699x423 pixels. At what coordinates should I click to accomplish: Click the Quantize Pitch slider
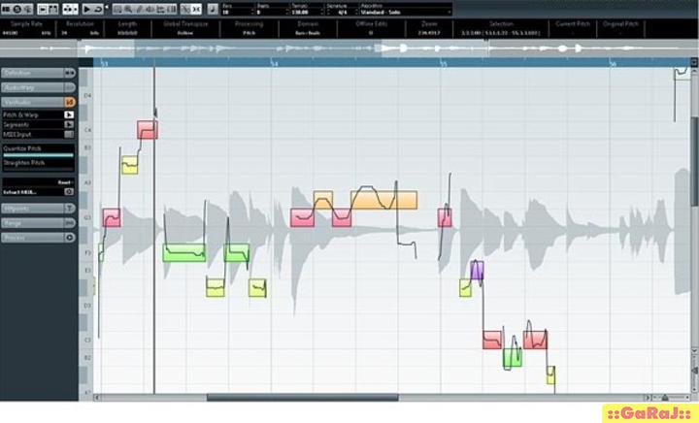[x=38, y=155]
